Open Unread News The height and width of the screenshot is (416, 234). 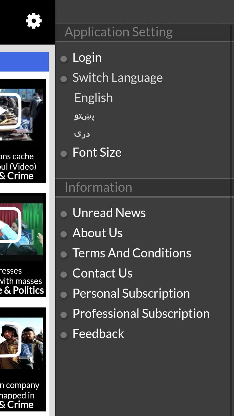pos(109,213)
